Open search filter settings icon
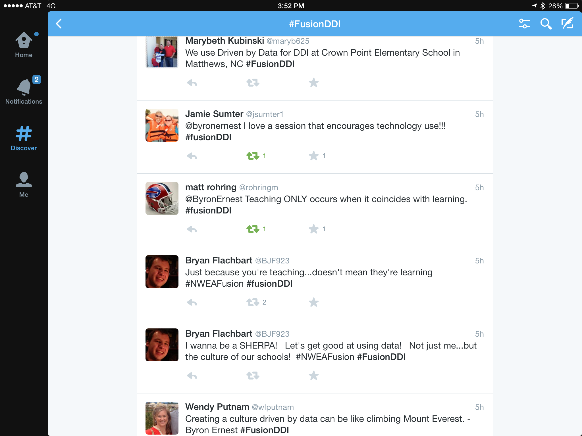The image size is (582, 436). (x=524, y=24)
